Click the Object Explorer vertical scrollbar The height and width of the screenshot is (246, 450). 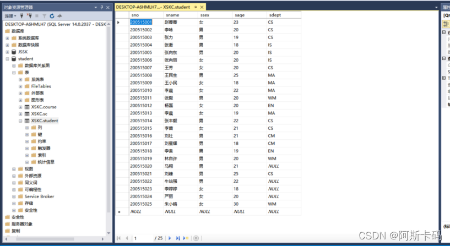pyautogui.click(x=109, y=120)
